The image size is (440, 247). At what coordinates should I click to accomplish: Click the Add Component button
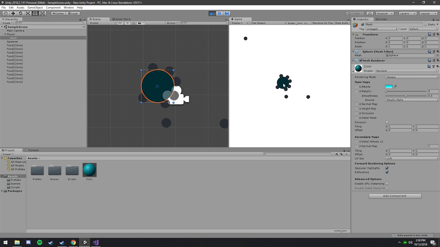(395, 196)
